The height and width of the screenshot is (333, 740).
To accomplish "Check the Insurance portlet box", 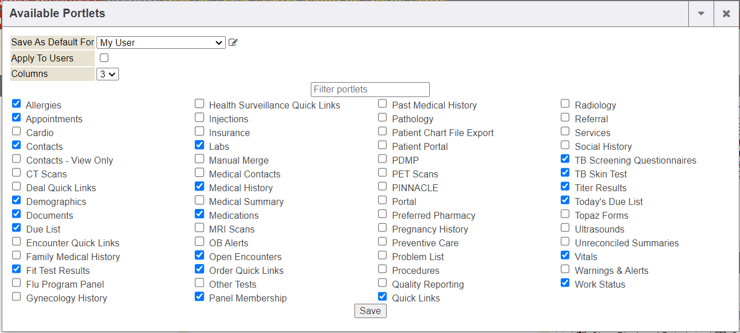I will [x=199, y=131].
